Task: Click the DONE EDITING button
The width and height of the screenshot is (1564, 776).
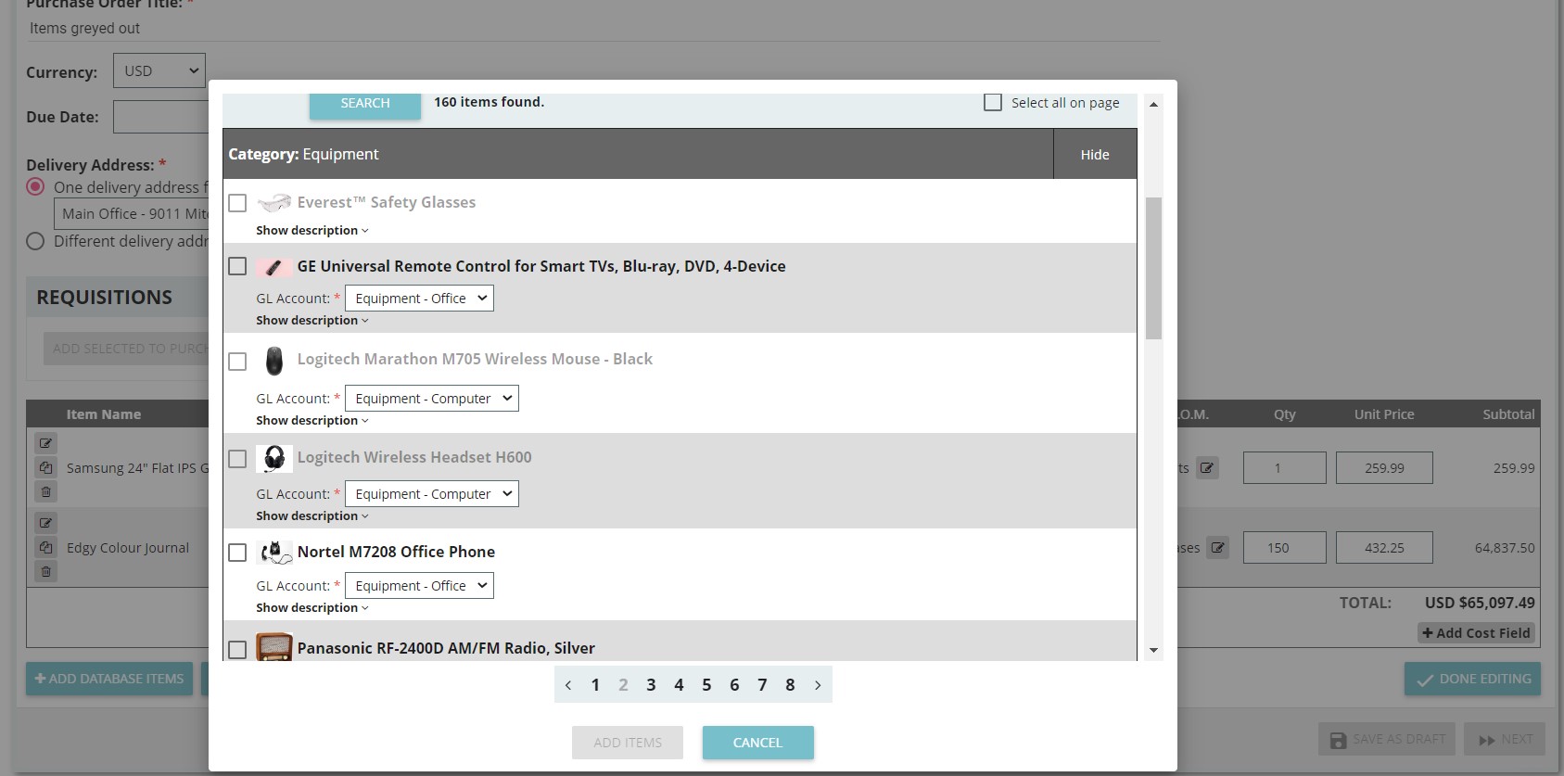Action: coord(1472,679)
